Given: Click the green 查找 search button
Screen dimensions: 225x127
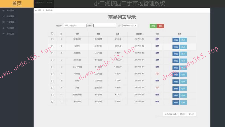Looking at the screenshot, I should (153, 26).
